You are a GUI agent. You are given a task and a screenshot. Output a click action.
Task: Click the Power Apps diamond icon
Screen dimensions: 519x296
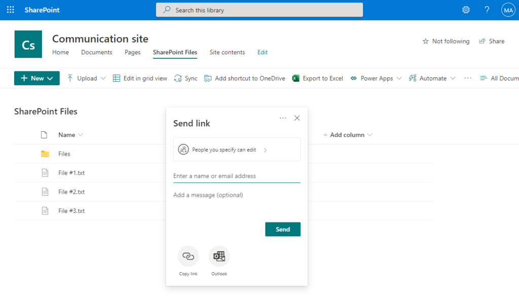pos(354,79)
